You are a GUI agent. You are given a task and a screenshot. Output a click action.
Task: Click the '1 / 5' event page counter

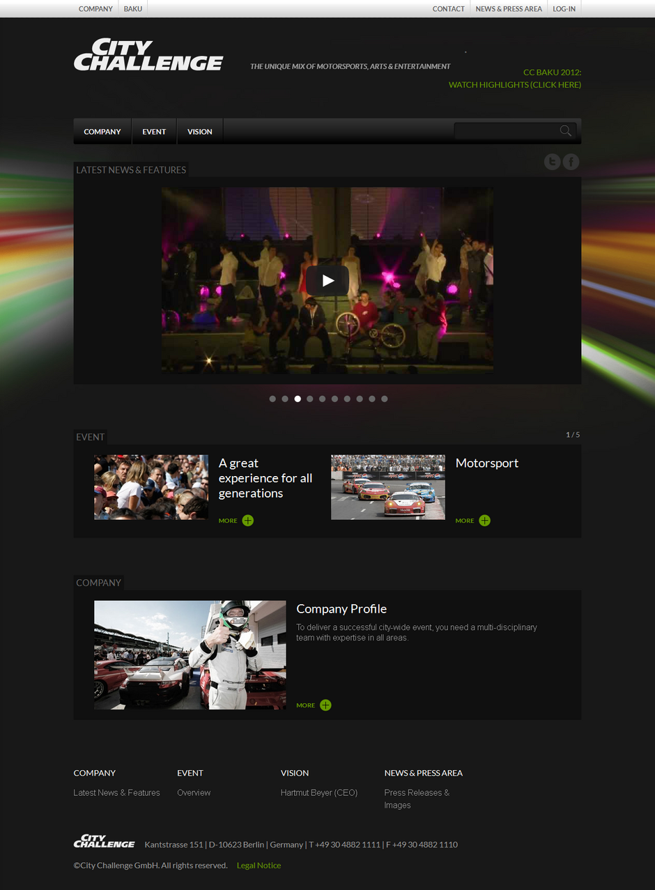tap(573, 435)
